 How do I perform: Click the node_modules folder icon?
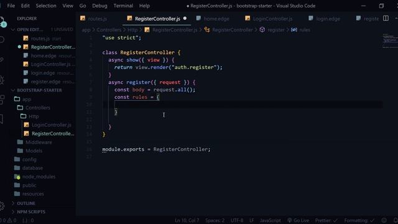tap(17, 177)
